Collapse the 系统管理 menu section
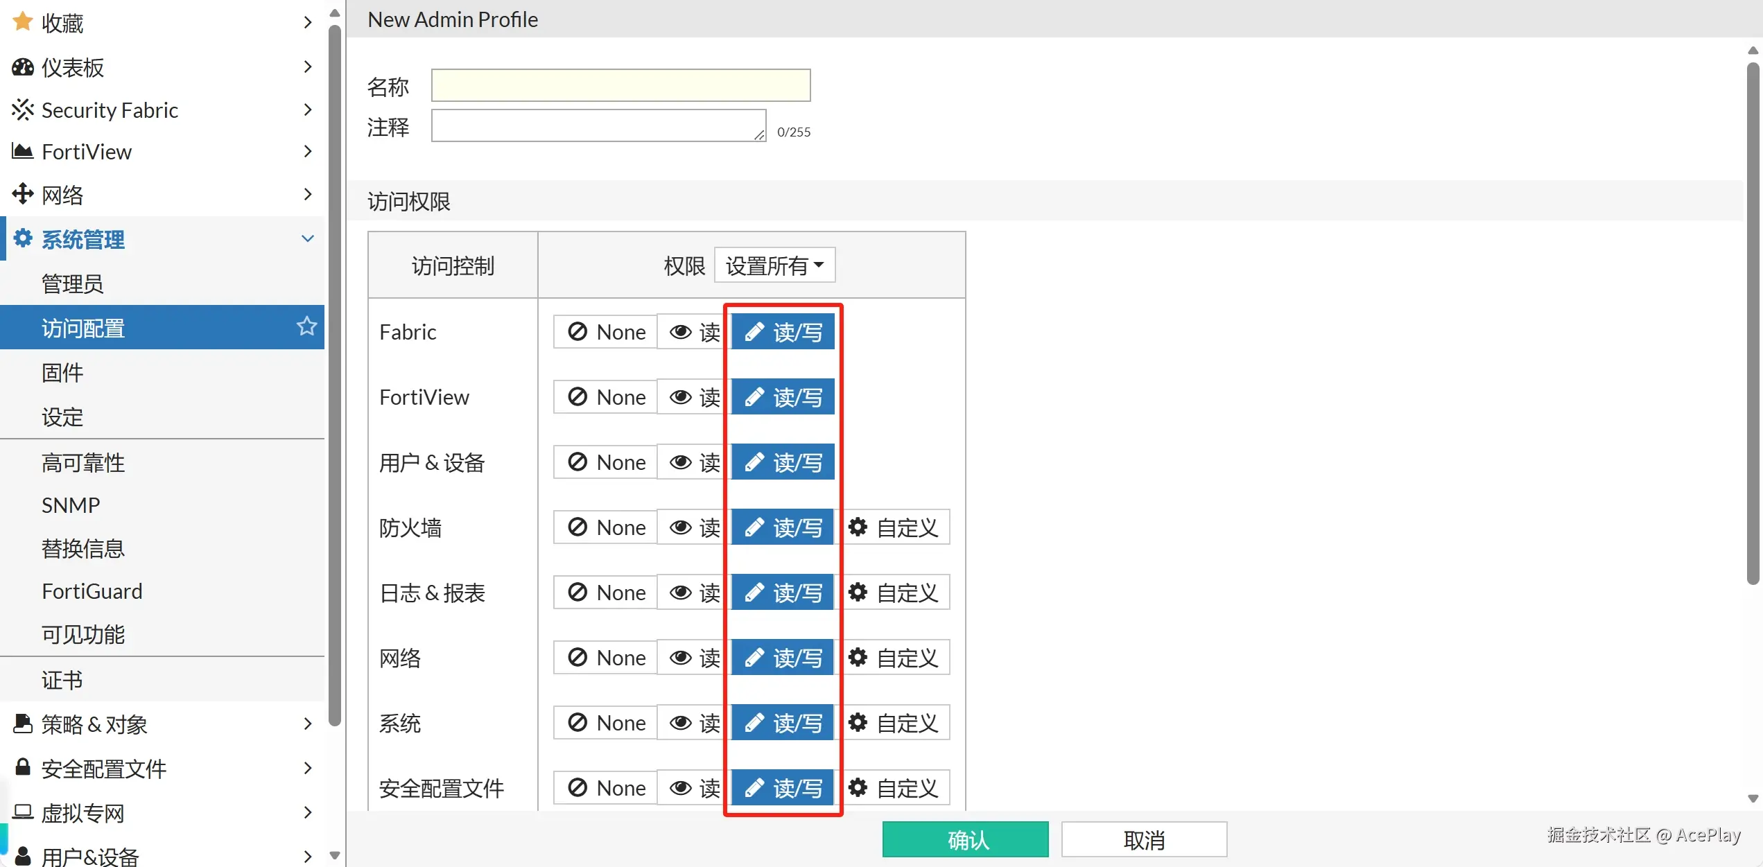The width and height of the screenshot is (1763, 867). 307,239
